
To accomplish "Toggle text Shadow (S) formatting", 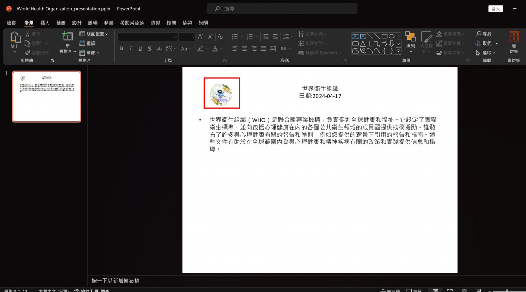I will [x=149, y=49].
